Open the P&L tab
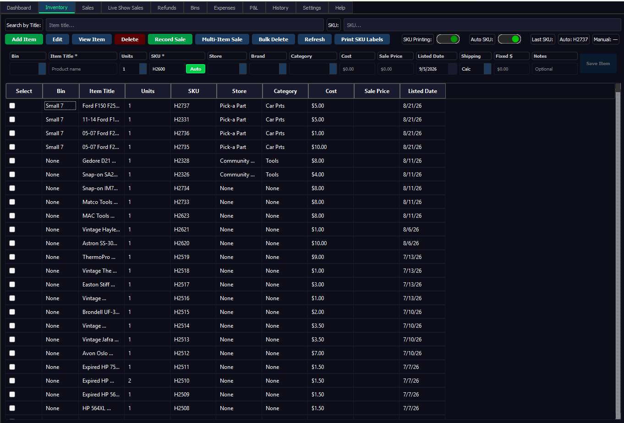Viewport: 624px width, 423px height. [254, 8]
